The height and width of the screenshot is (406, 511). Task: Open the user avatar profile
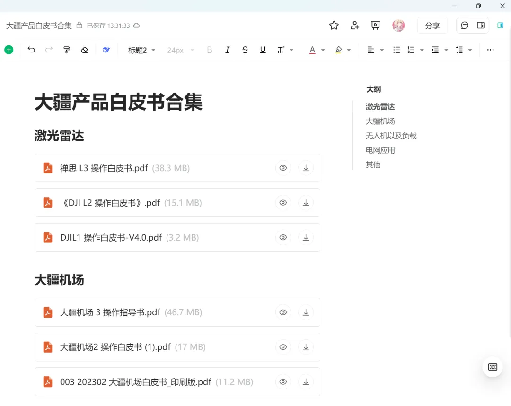coord(398,26)
